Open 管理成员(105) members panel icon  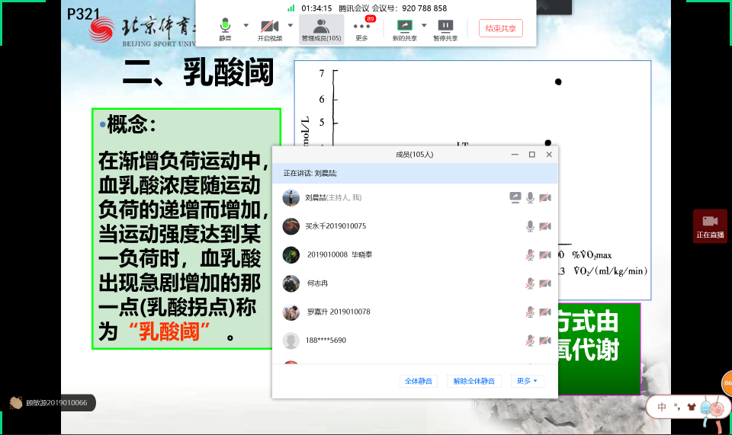pos(321,26)
